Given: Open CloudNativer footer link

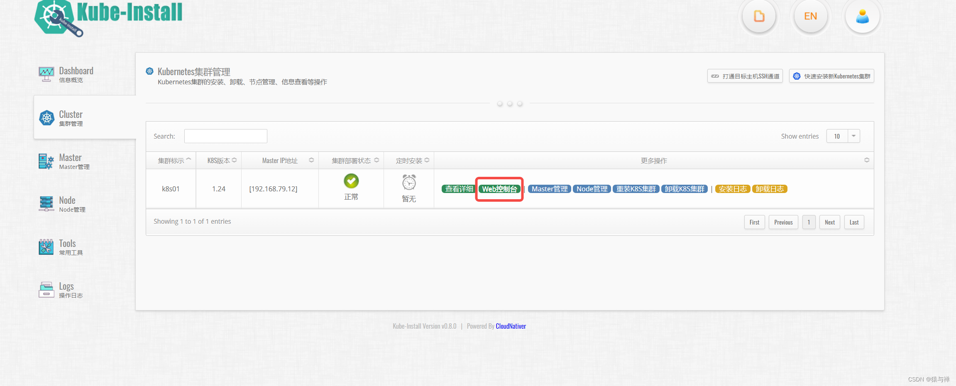Looking at the screenshot, I should tap(511, 326).
